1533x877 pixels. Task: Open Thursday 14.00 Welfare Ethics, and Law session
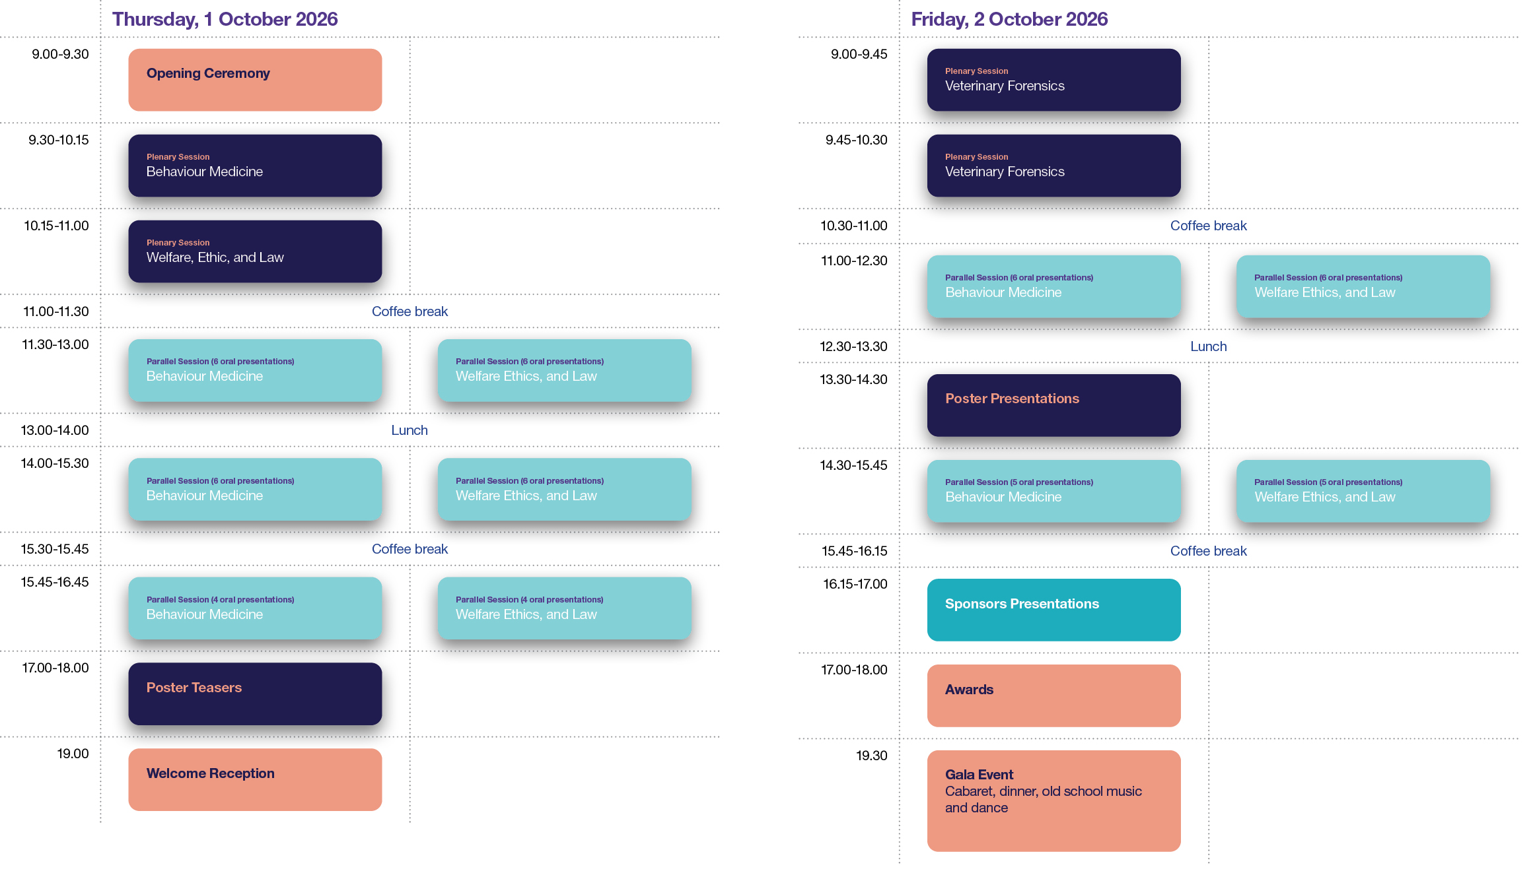(564, 489)
